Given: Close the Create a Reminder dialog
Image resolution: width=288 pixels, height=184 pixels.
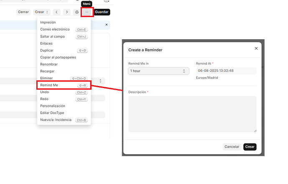Looking at the screenshot, I should click(256, 48).
